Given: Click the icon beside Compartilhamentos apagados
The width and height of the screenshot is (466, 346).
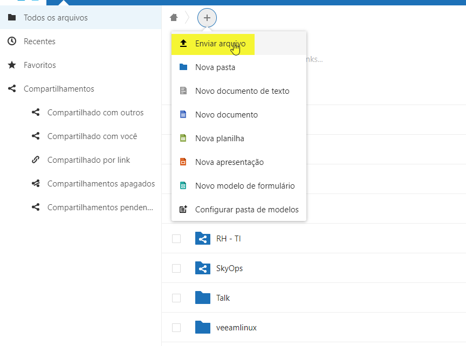Looking at the screenshot, I should tap(36, 184).
